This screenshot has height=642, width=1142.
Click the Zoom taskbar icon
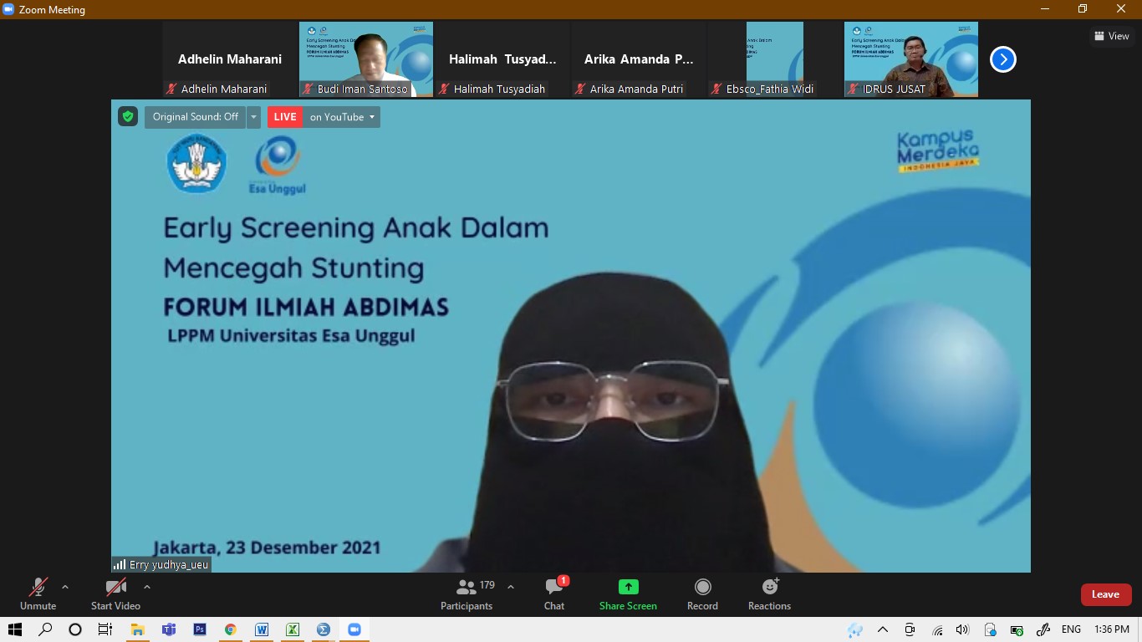point(354,629)
